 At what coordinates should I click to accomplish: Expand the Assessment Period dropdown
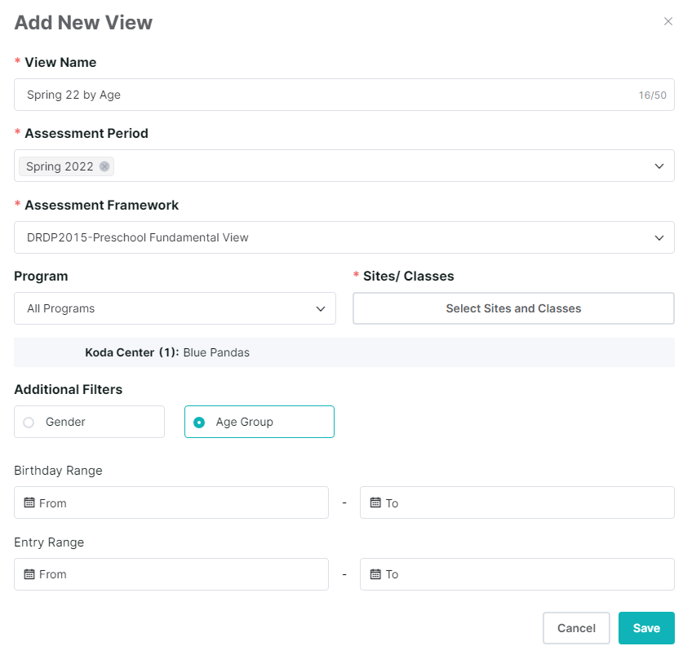[659, 166]
